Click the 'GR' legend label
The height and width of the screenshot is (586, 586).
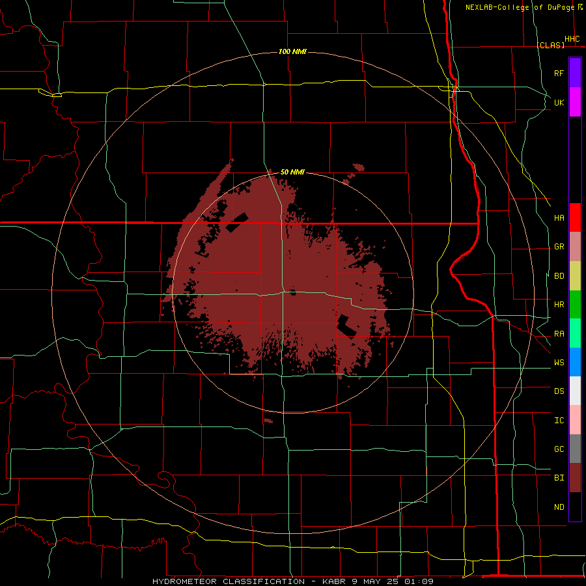pyautogui.click(x=559, y=247)
